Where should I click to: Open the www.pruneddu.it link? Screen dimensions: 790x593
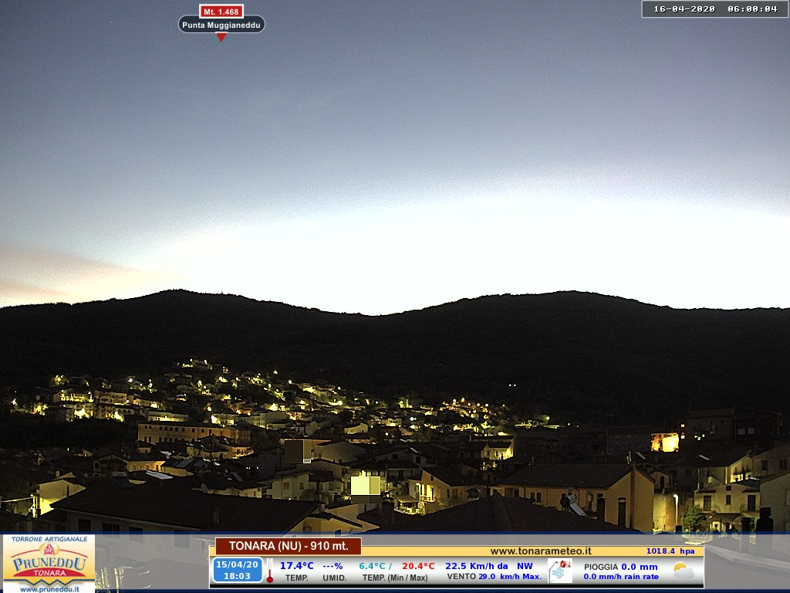49,588
